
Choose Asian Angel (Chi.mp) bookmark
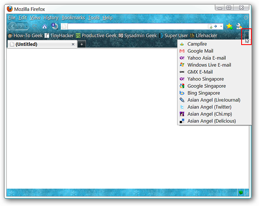[214, 114]
